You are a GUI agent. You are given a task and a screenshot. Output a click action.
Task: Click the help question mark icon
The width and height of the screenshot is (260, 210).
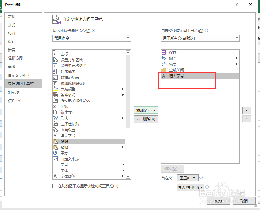(x=237, y=5)
